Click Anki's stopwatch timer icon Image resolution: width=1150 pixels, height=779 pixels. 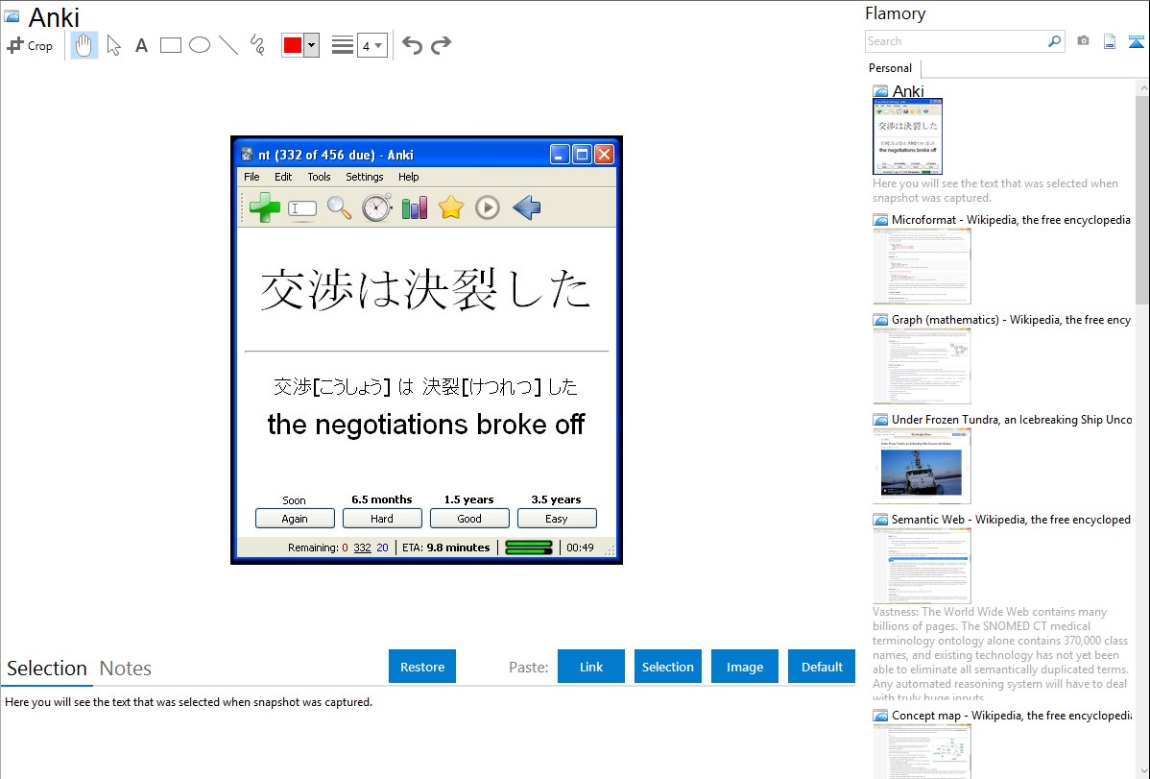377,207
